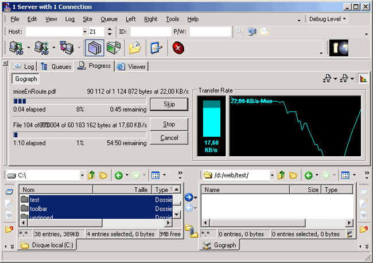This screenshot has width=373, height=263.
Task: Click the miseEnRoute.pdf file progress bar
Action: click(80, 101)
